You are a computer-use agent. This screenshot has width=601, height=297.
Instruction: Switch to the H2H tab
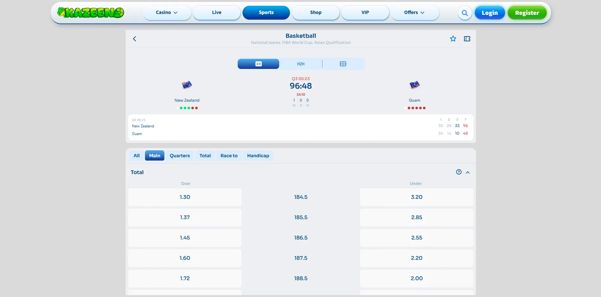click(x=301, y=64)
